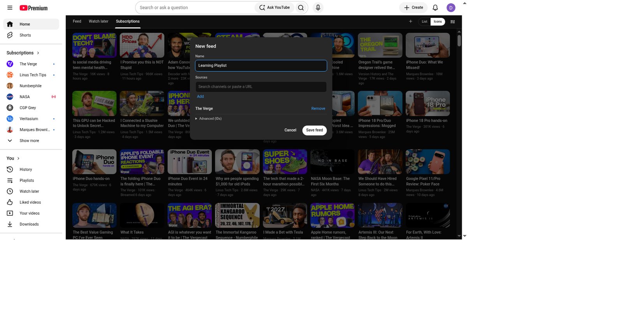Viewport: 623px width, 319px height.
Task: Open 'Why are people spending $1,000 for old iPods' thumbnail
Action: coord(237,162)
